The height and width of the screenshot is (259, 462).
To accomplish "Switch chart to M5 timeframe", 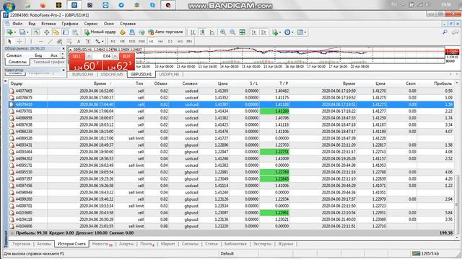I will coord(123,42).
